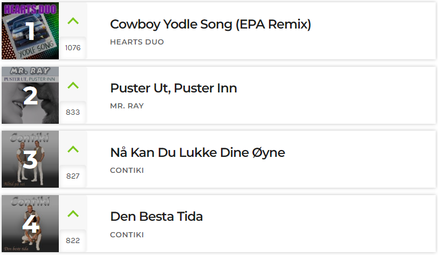
Task: Upvote Puster Ut, Puster Inn arrow
Action: [x=73, y=85]
